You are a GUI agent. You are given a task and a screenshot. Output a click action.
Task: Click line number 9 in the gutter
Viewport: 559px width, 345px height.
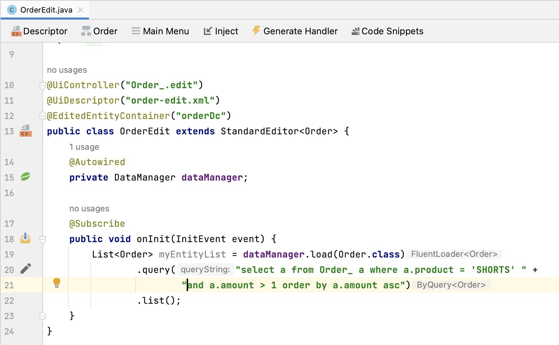[12, 54]
